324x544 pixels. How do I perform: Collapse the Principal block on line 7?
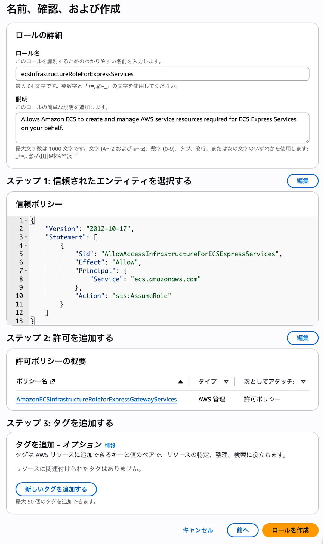(x=26, y=271)
